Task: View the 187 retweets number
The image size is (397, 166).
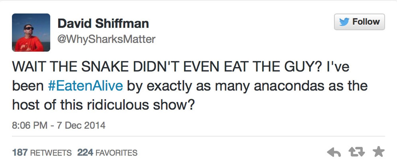Action: [20, 153]
